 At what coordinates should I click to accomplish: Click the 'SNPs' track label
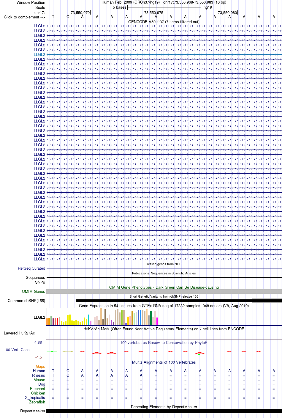pos(40,282)
